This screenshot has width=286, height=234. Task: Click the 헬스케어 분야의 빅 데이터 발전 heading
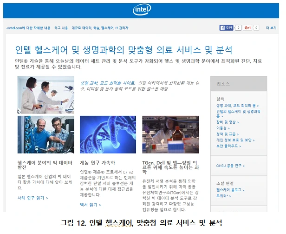coord(45,165)
